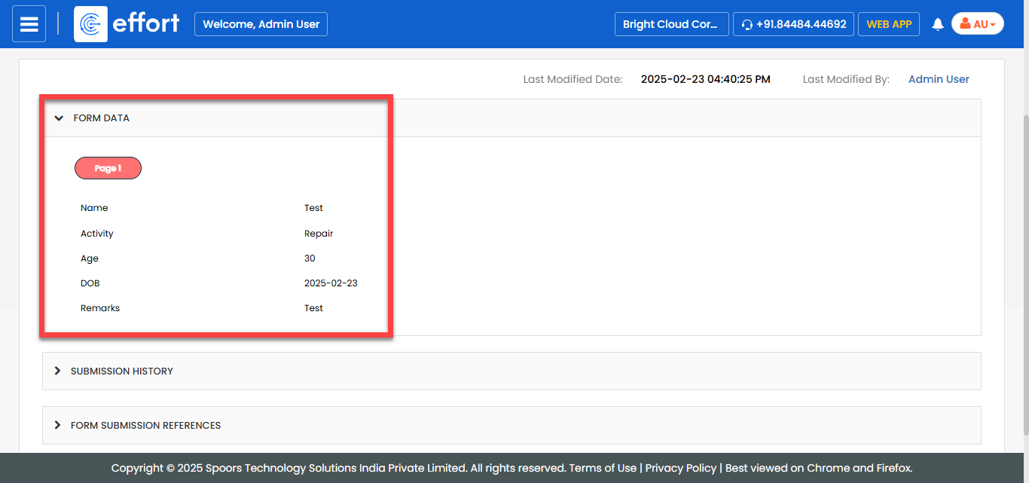1029x483 pixels.
Task: Click the Bright Cloud Cor... company button
Action: pyautogui.click(x=671, y=24)
